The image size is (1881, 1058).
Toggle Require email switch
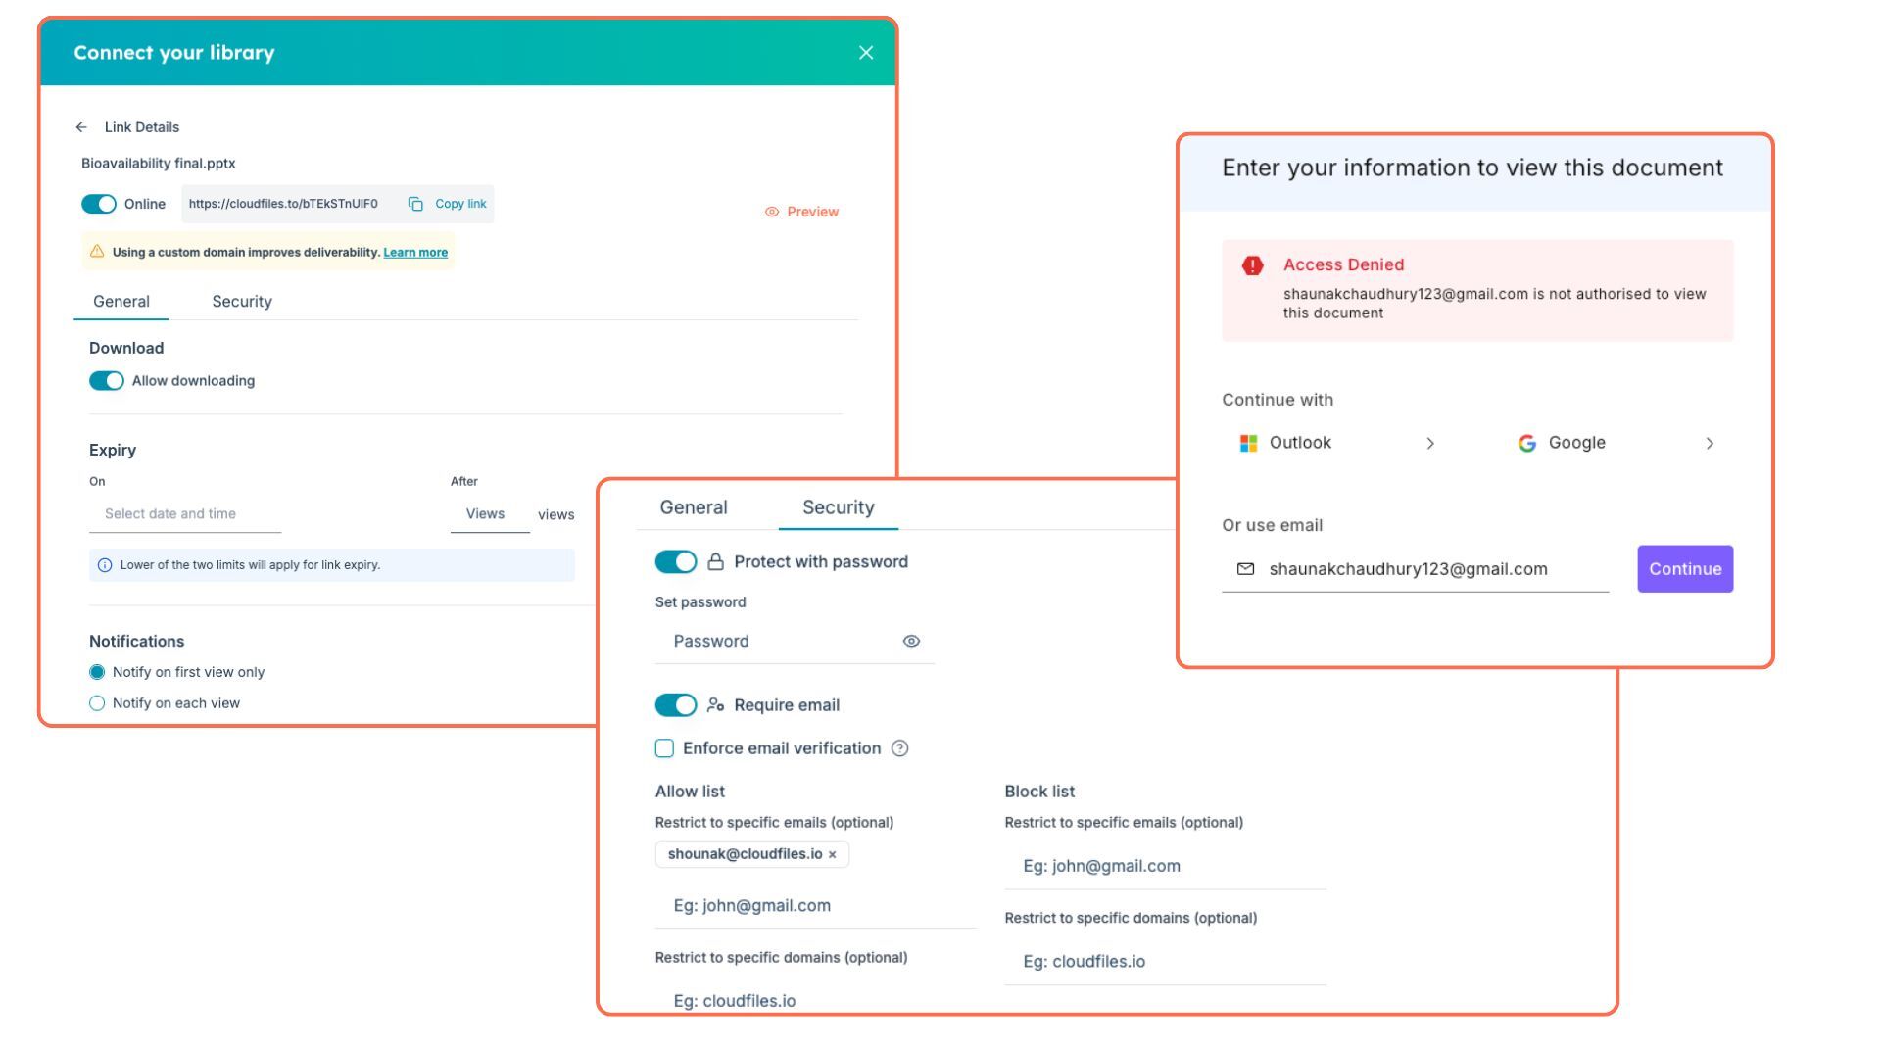click(676, 705)
